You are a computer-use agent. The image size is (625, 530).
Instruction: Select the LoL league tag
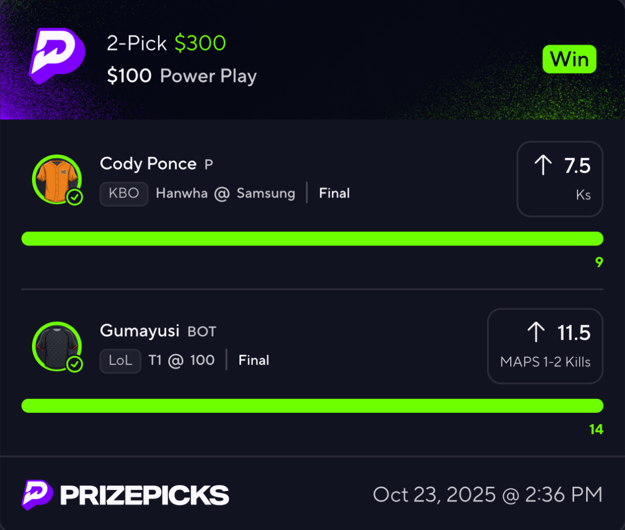(x=120, y=360)
